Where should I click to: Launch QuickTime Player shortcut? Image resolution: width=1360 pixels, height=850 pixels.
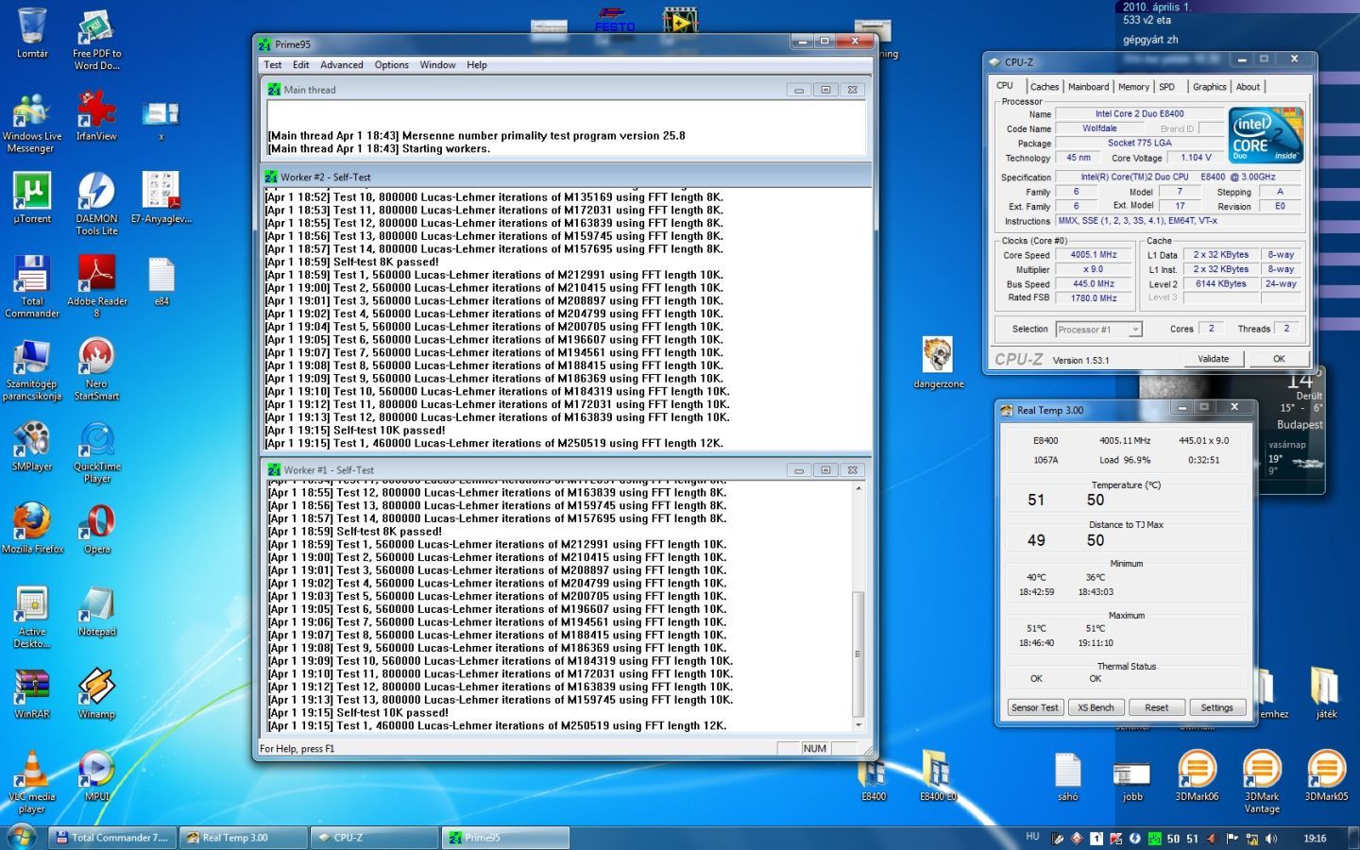click(96, 451)
